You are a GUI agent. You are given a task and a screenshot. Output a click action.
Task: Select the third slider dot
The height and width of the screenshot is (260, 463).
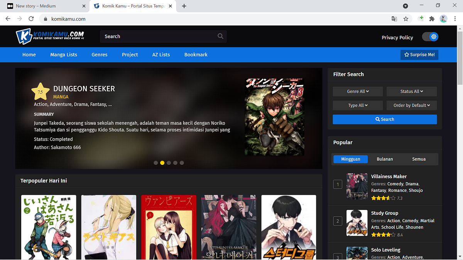(169, 163)
